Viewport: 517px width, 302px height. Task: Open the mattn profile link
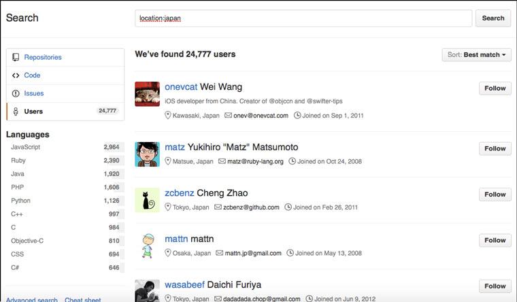coord(176,239)
